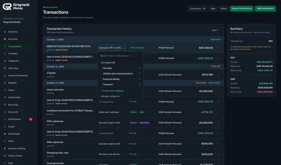Image resolution: width=281 pixels, height=165 pixels.
Task: Click the Personal care category cell
Action: point(110,154)
